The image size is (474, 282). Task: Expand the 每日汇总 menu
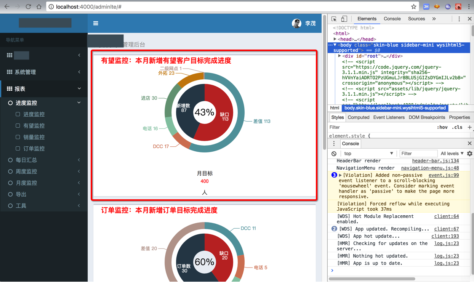pos(44,160)
